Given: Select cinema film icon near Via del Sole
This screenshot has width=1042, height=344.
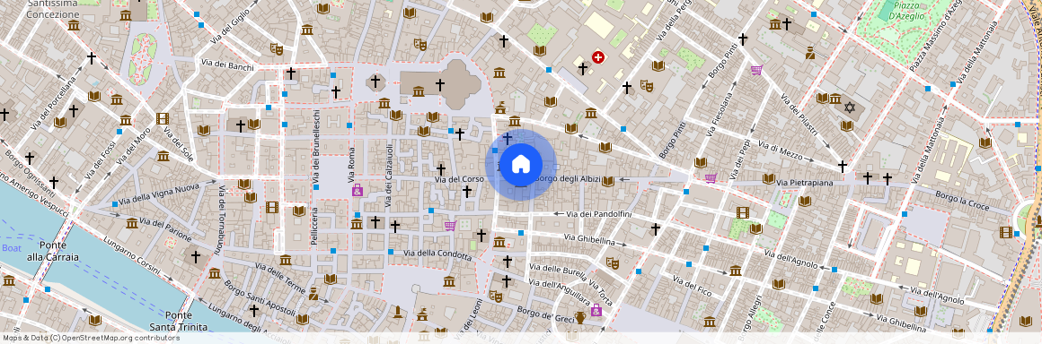Looking at the screenshot, I should pyautogui.click(x=163, y=118).
